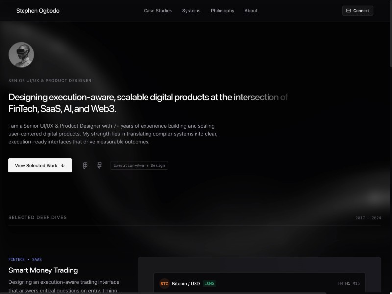This screenshot has height=294, width=392.
Task: Click the BTC coin icon on the trading card
Action: (164, 283)
